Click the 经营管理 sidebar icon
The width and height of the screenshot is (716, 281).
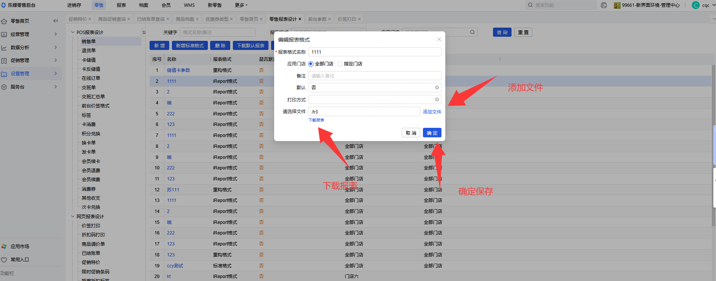(x=4, y=34)
